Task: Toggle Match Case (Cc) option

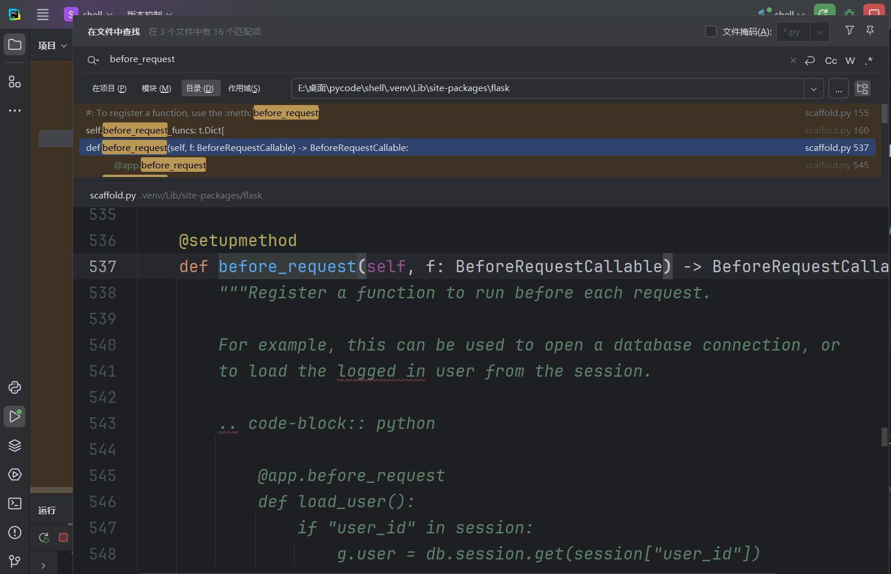Action: point(831,60)
